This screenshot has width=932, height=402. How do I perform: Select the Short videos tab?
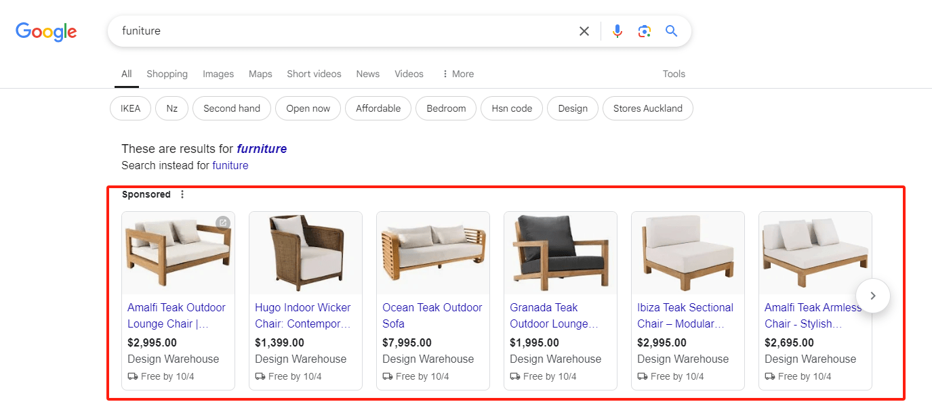(x=314, y=74)
